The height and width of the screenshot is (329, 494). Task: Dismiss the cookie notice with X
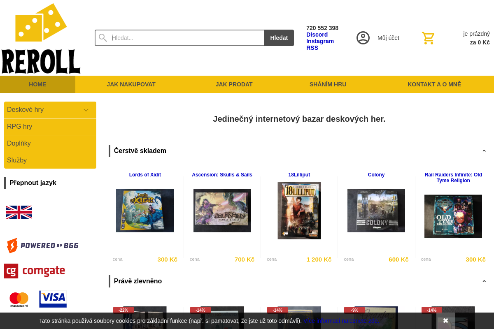[445, 320]
